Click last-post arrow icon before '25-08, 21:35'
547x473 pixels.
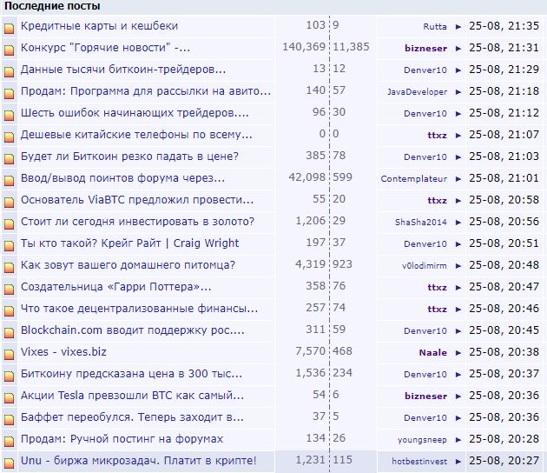pos(458,27)
